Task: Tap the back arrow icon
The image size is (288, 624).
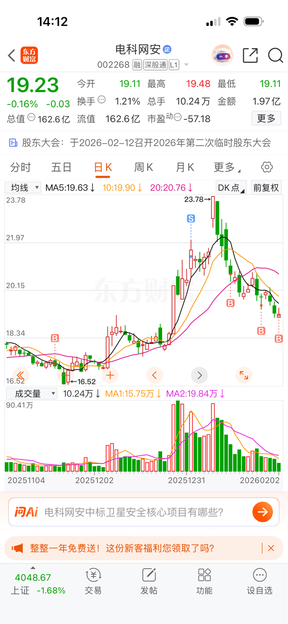Action: [12, 55]
